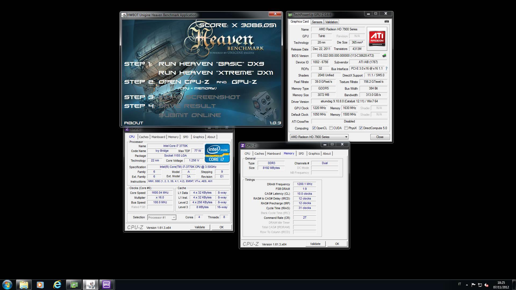516x290 pixels.
Task: Switch to CPU-Z via purple taskbar icon
Action: (106, 285)
